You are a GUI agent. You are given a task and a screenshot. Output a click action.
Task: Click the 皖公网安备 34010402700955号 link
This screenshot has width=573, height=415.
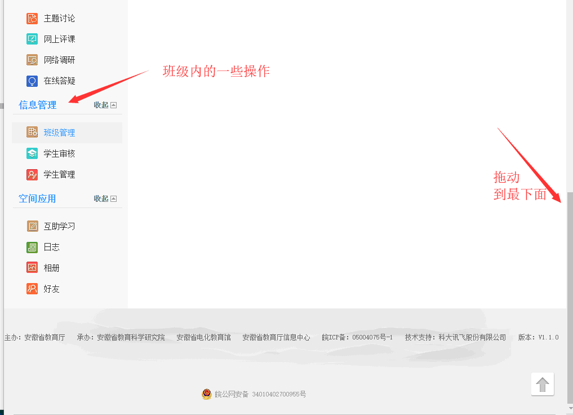(260, 394)
